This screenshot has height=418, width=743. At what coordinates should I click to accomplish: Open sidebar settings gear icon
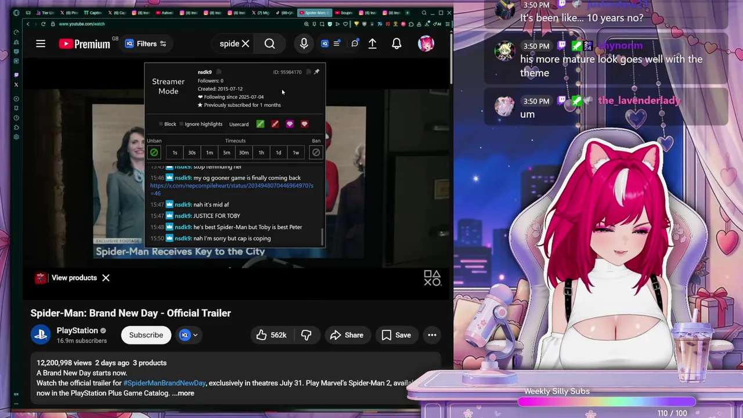(x=16, y=137)
